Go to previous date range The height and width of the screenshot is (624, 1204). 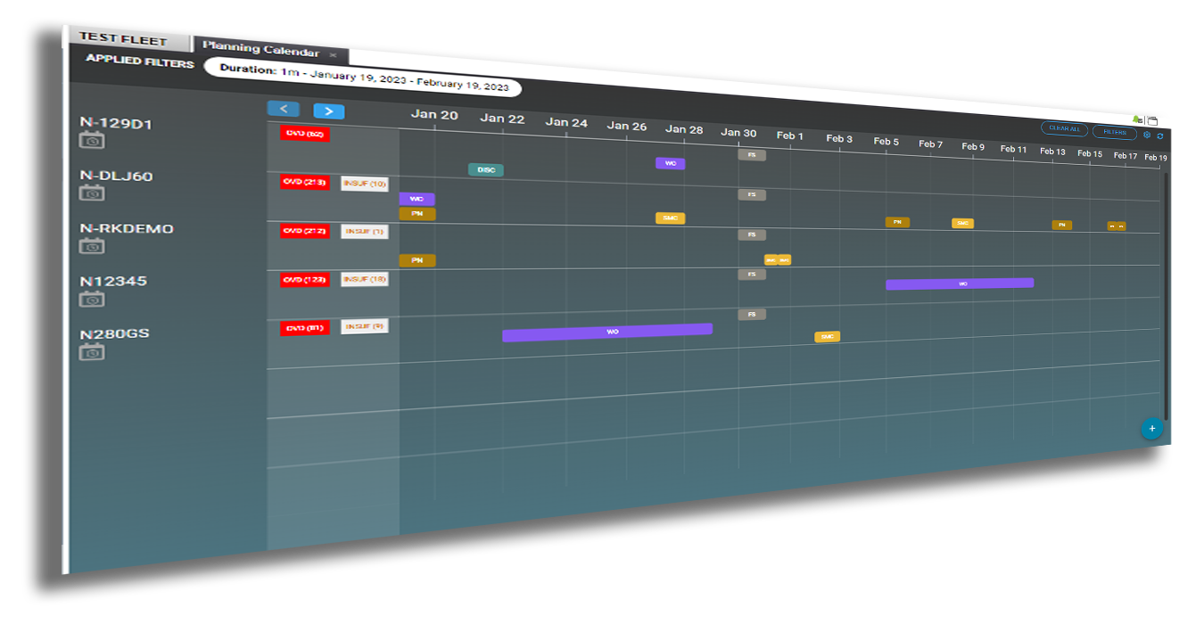pyautogui.click(x=284, y=109)
